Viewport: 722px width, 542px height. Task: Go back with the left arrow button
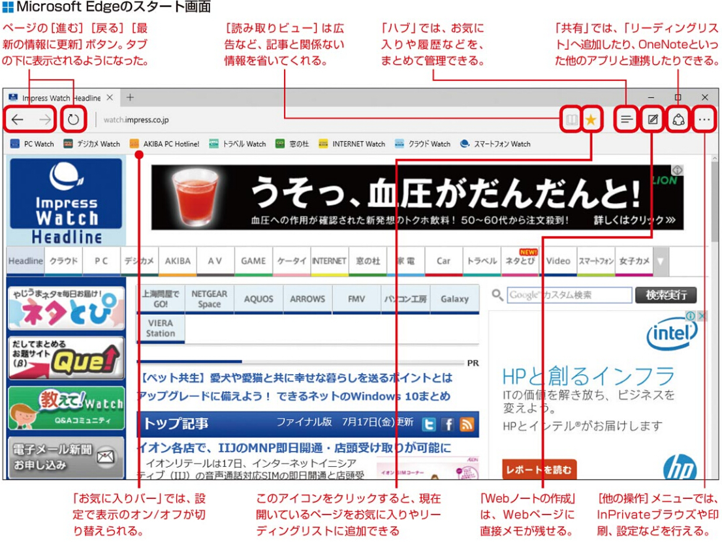pos(18,120)
